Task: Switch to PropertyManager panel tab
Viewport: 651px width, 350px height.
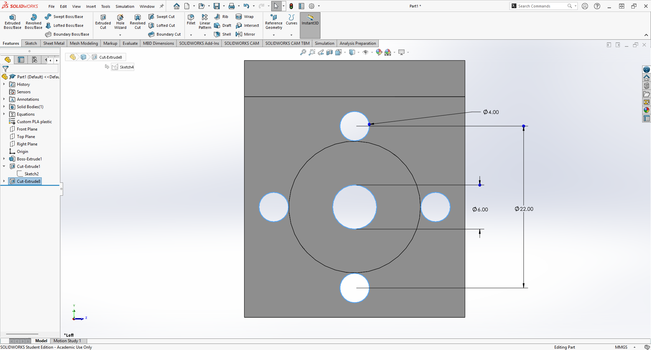Action: point(21,60)
